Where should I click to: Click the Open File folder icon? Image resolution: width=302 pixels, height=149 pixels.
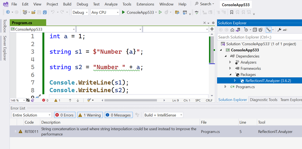(34, 12)
